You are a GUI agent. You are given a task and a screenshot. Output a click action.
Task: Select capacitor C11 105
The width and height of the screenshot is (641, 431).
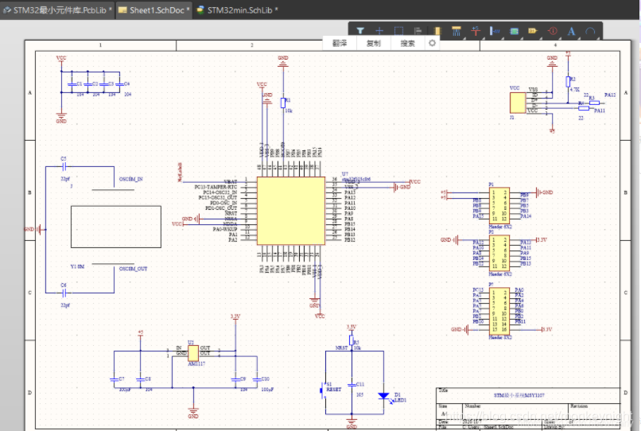point(352,385)
